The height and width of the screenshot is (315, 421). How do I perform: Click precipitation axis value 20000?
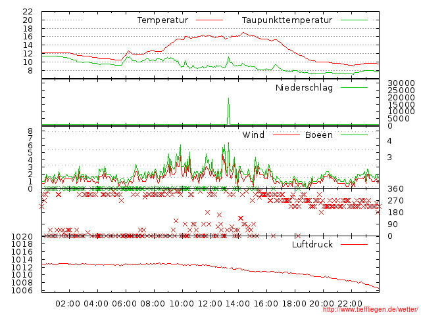coord(401,98)
